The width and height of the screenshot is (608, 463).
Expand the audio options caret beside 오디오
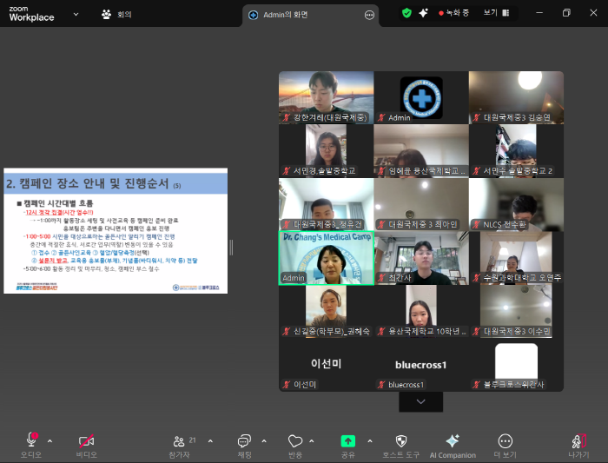(50, 441)
